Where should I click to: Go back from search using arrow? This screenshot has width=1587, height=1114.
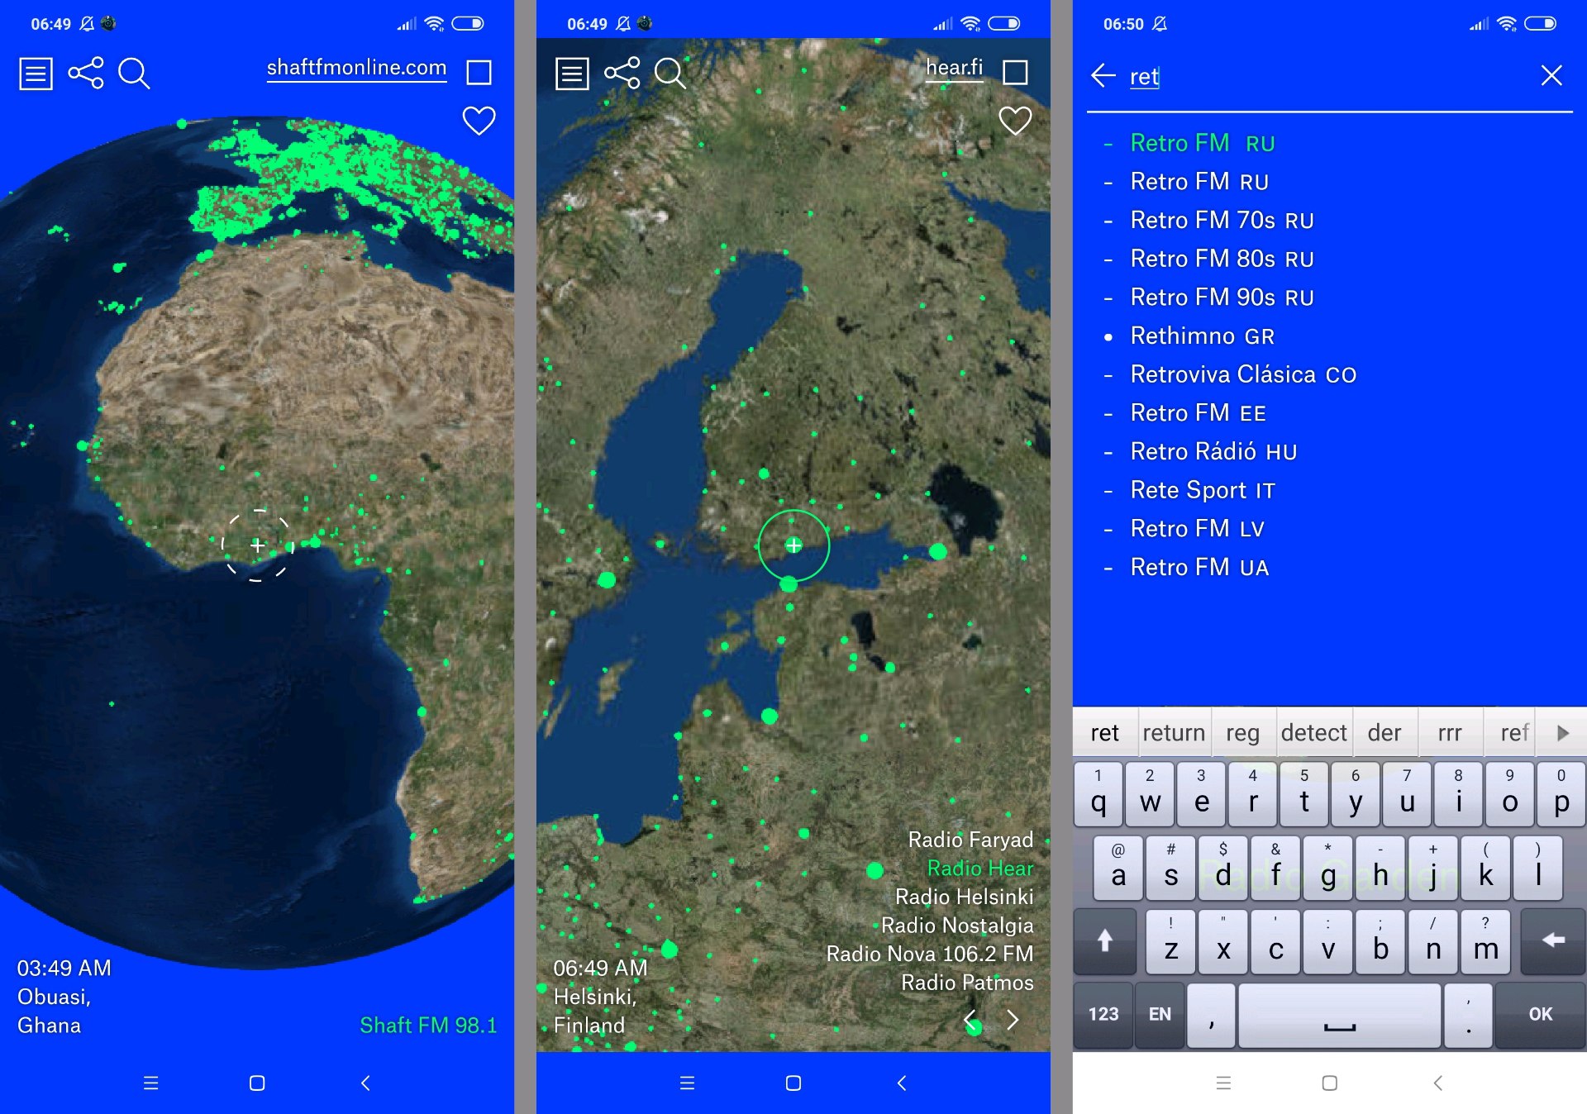1103,75
